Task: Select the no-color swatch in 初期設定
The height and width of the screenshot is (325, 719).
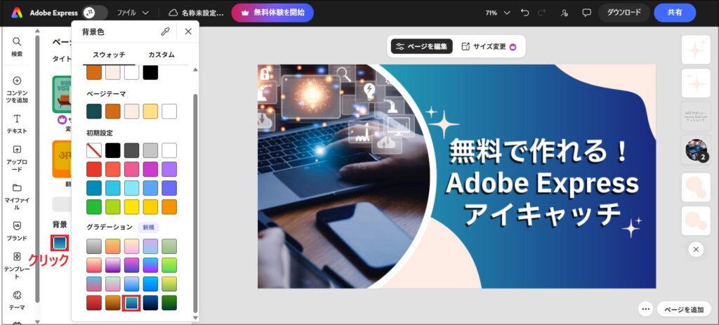Action: 94,150
